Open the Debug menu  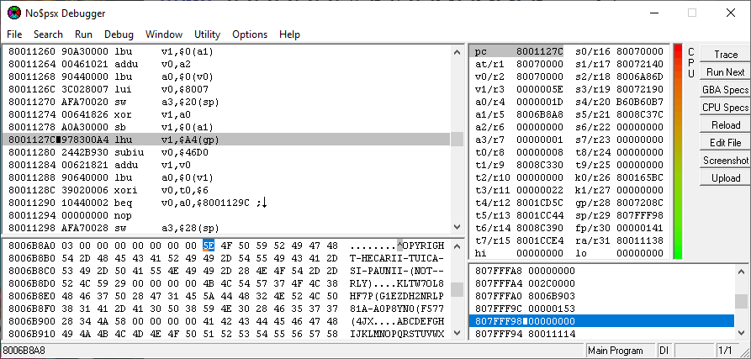(119, 34)
